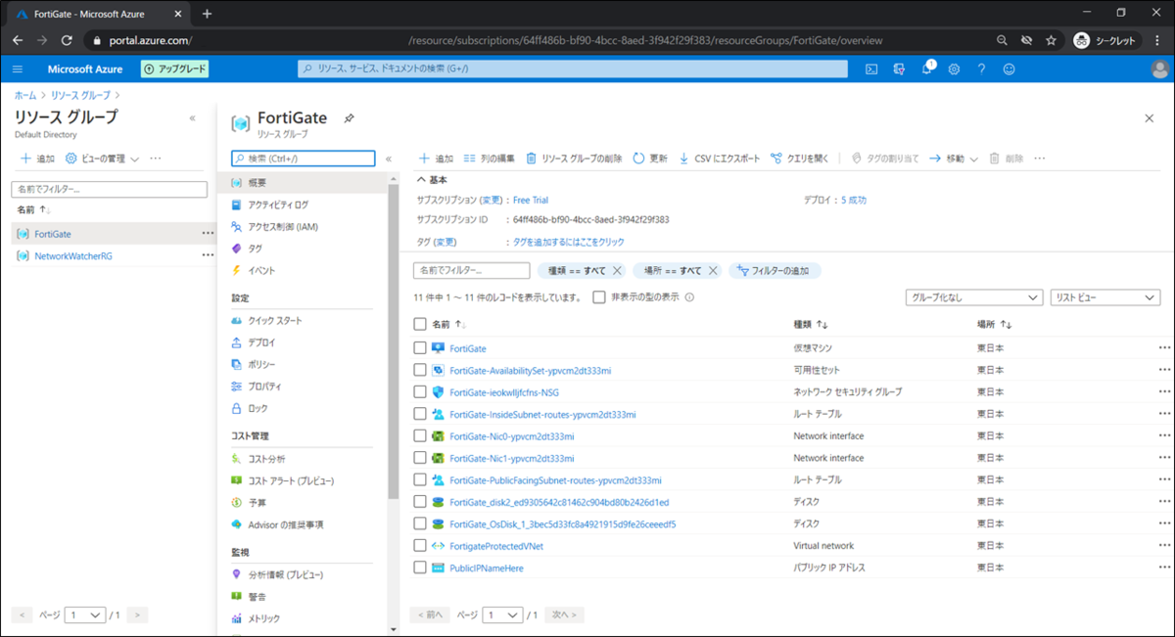Expand the 移動 toolbar dropdown
Image resolution: width=1175 pixels, height=637 pixels.
click(x=954, y=159)
